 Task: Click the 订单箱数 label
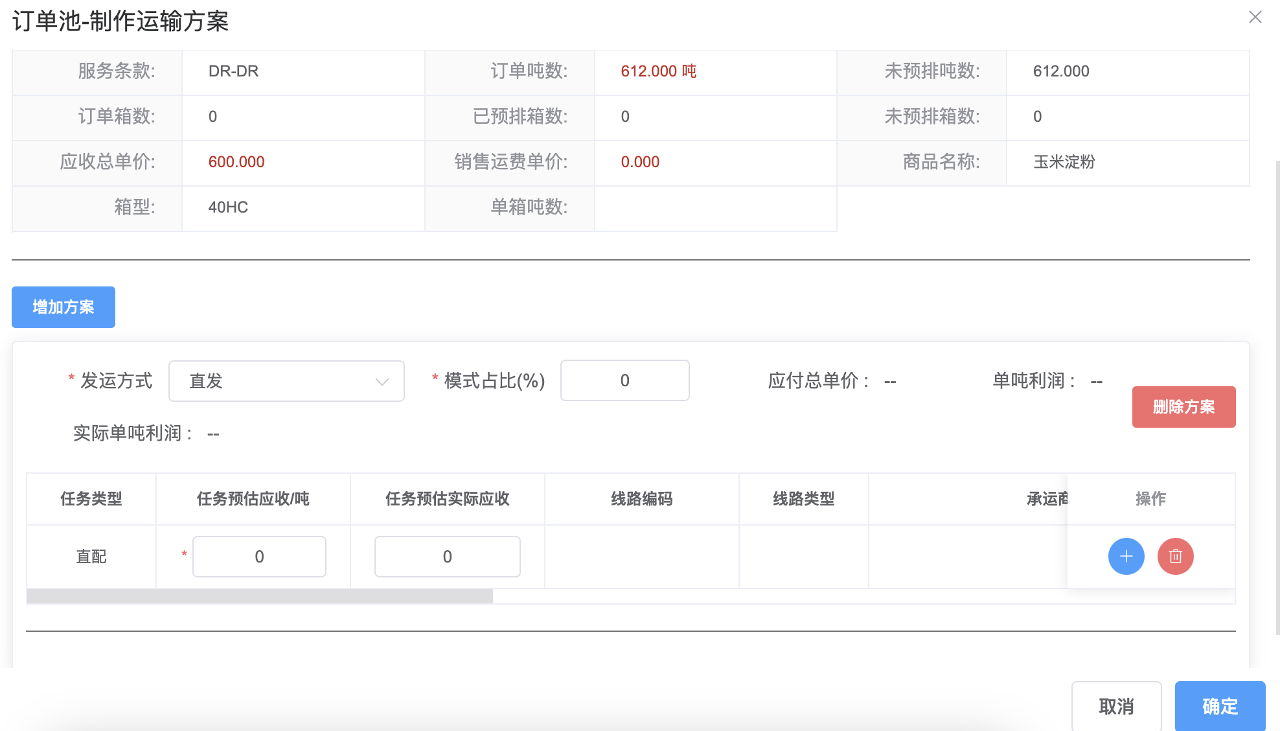(117, 117)
